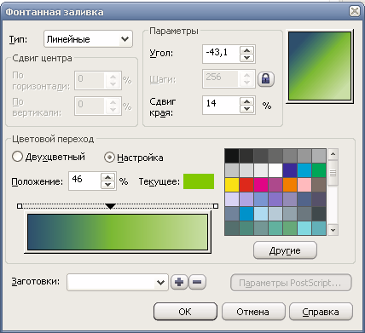Viewport: 365px width, 333px height.
Task: Pick the black swatch in the palette
Action: pyautogui.click(x=232, y=156)
